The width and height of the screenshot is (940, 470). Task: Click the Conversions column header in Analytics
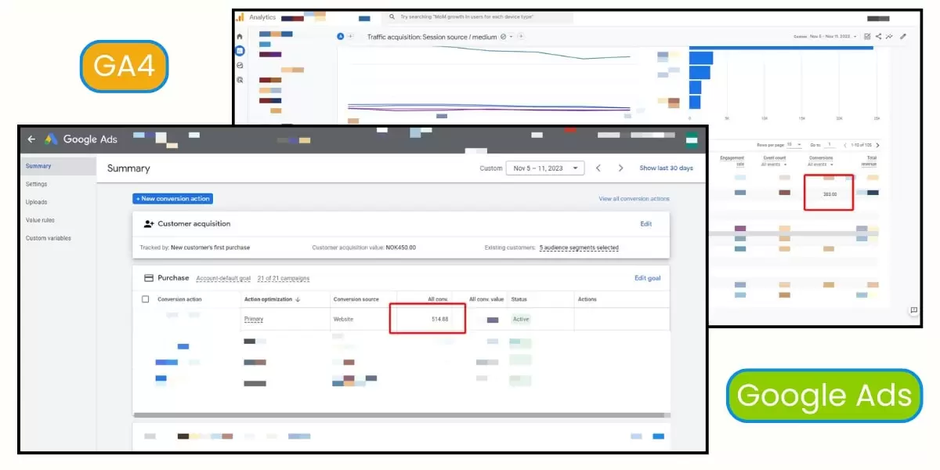tap(821, 157)
